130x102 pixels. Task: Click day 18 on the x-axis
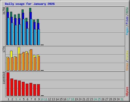[72, 99]
